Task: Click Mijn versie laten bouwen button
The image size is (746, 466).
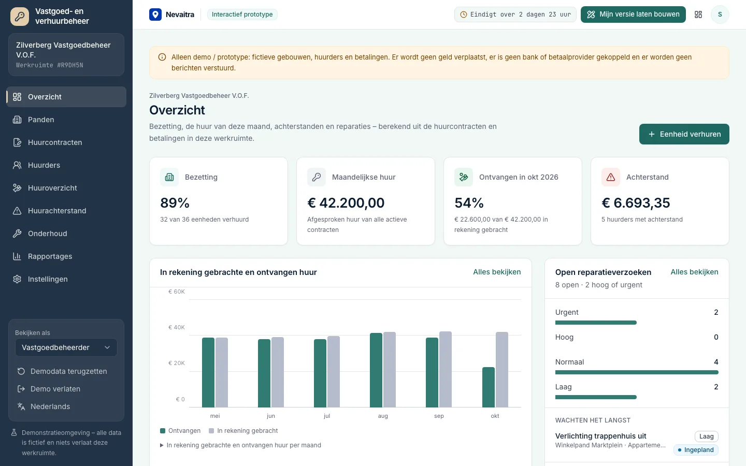Action: 633,14
